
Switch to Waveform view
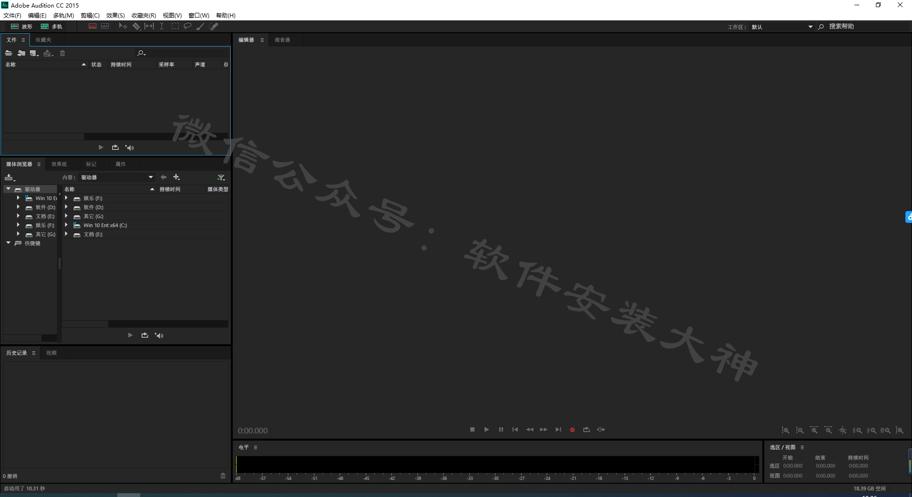pyautogui.click(x=22, y=27)
